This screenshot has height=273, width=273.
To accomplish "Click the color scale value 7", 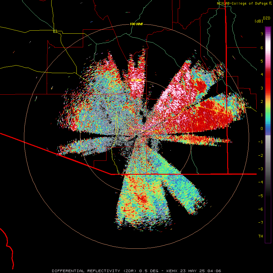I will [262, 34].
